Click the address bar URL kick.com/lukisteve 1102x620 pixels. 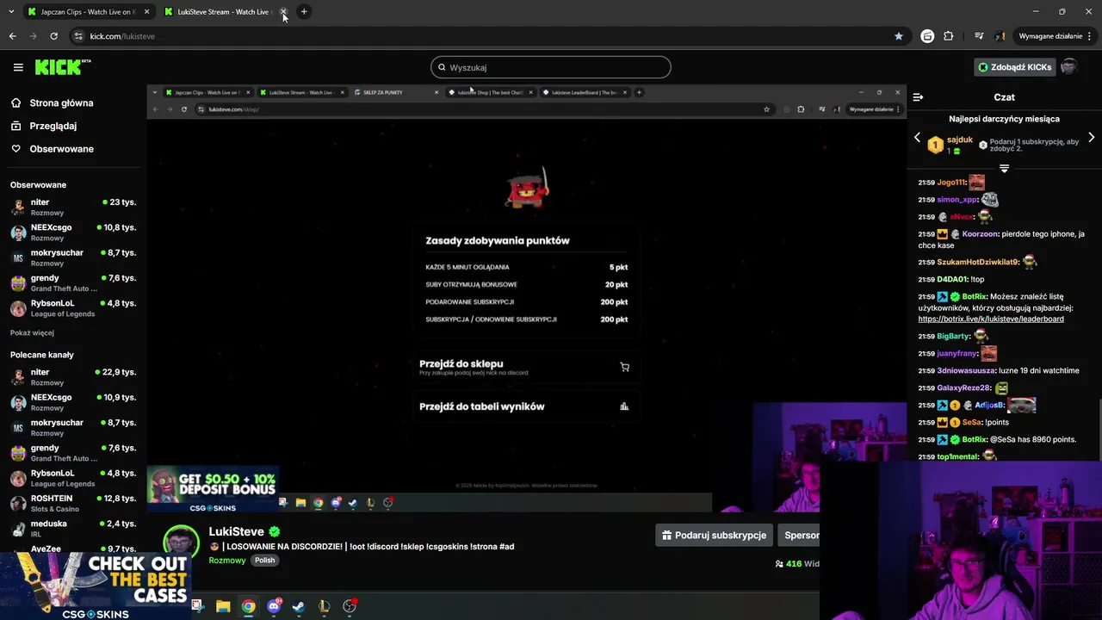pyautogui.click(x=122, y=36)
